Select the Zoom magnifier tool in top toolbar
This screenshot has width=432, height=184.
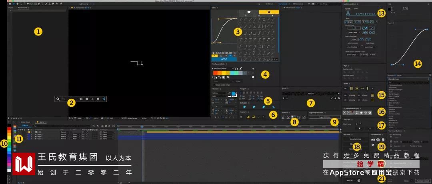[21, 4]
